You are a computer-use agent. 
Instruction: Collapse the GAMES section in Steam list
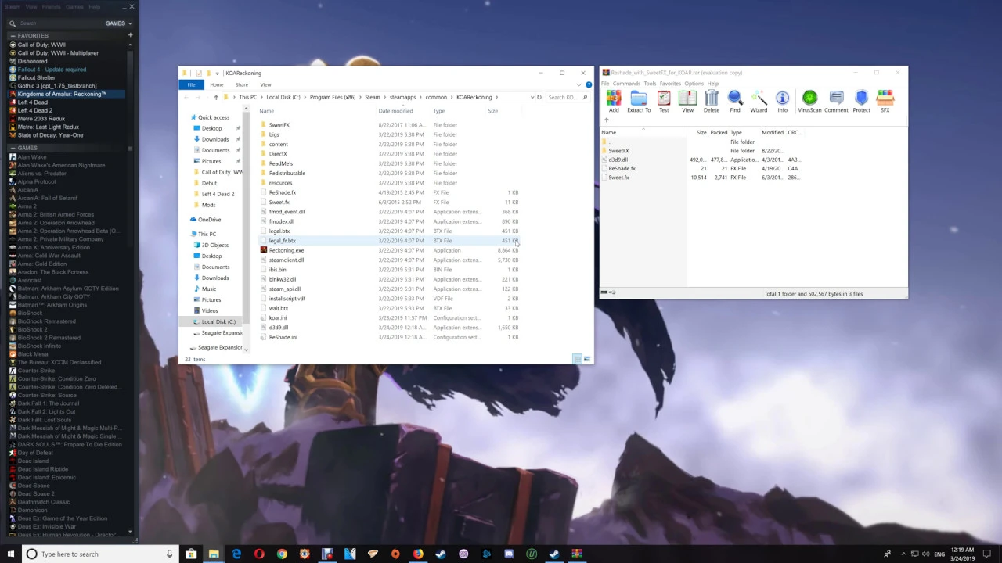pos(13,148)
